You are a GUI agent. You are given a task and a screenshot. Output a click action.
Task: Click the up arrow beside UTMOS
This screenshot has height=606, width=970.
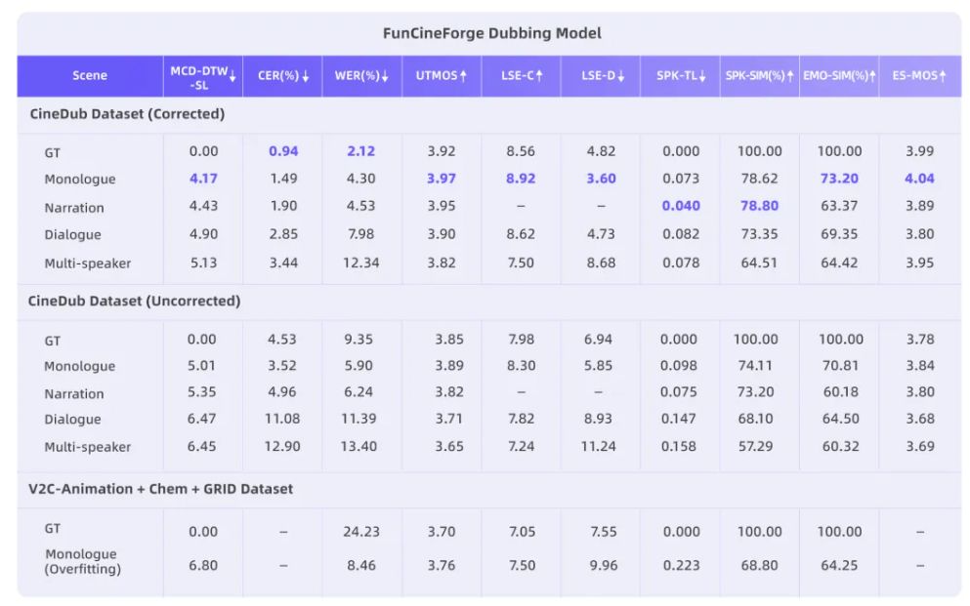click(x=464, y=76)
